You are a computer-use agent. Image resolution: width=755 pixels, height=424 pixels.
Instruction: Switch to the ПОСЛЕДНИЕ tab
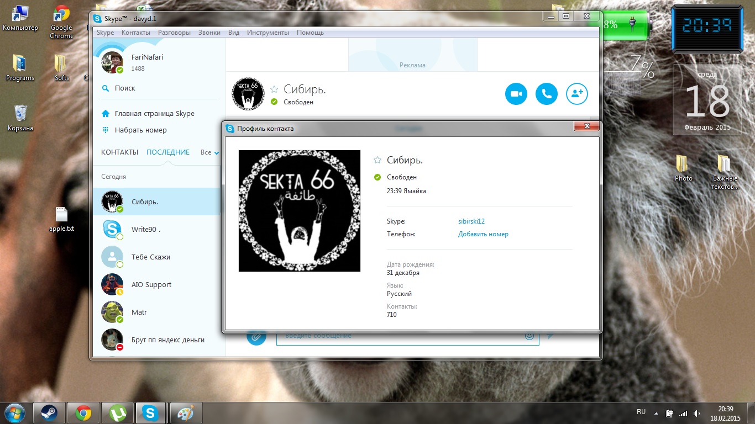tap(168, 152)
